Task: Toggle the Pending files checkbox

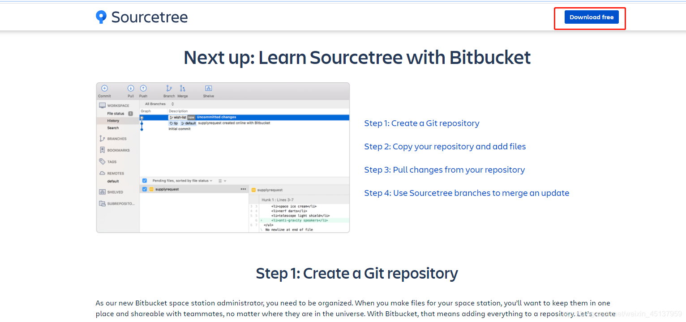Action: tap(145, 181)
